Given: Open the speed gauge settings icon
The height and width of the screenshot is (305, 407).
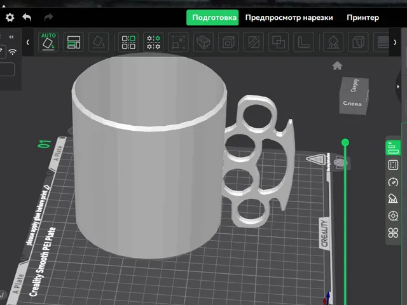Looking at the screenshot, I should click(393, 182).
